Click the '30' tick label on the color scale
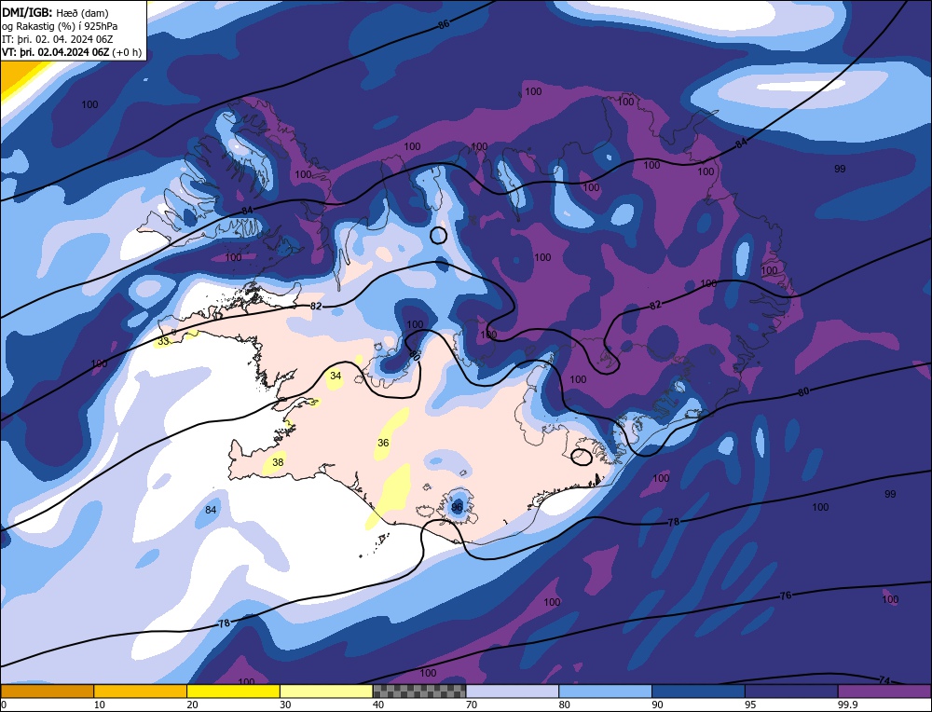 (285, 705)
